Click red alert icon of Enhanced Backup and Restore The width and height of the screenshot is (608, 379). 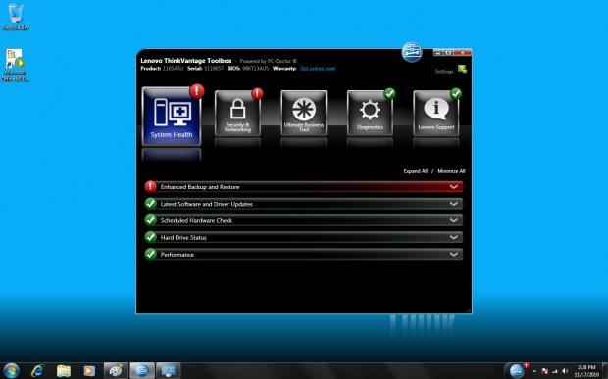(x=150, y=187)
